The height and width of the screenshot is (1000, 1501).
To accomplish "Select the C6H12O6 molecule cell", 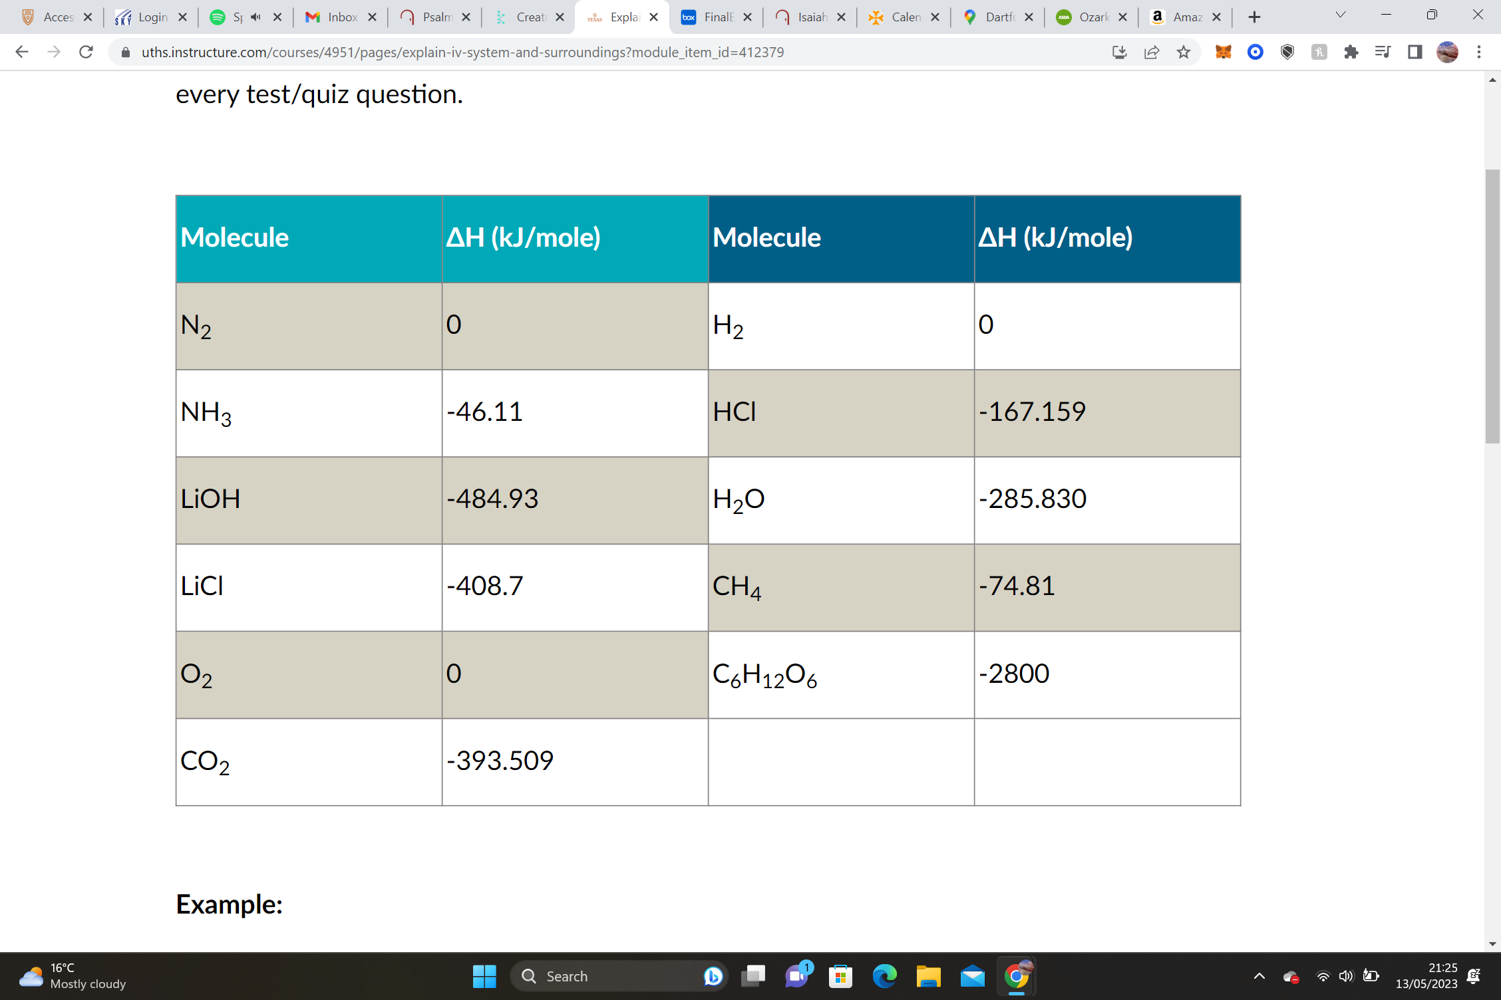I will pos(842,675).
